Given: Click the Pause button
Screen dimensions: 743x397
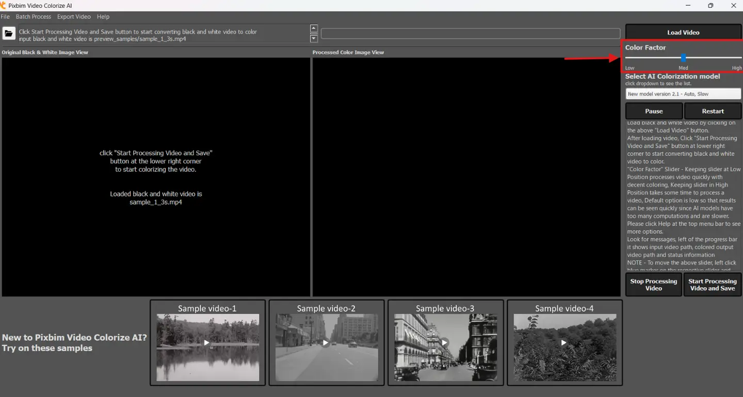Looking at the screenshot, I should pos(654,111).
